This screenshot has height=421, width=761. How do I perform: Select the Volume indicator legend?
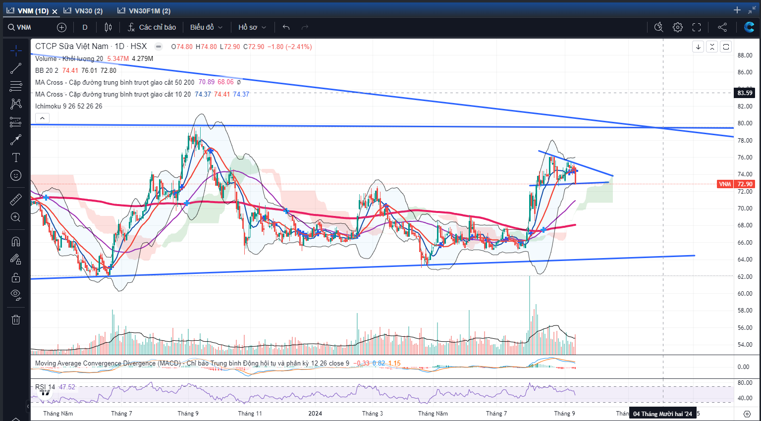tap(69, 58)
